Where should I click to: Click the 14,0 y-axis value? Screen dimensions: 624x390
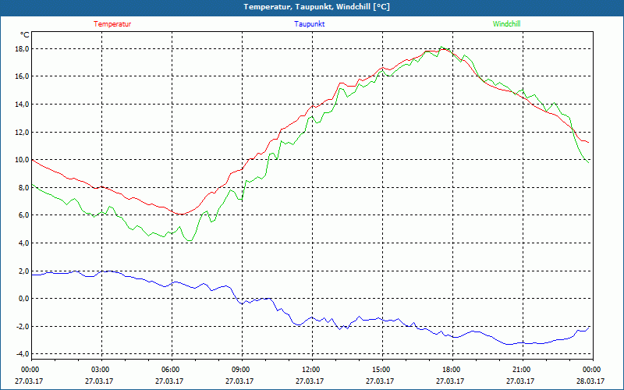point(22,105)
